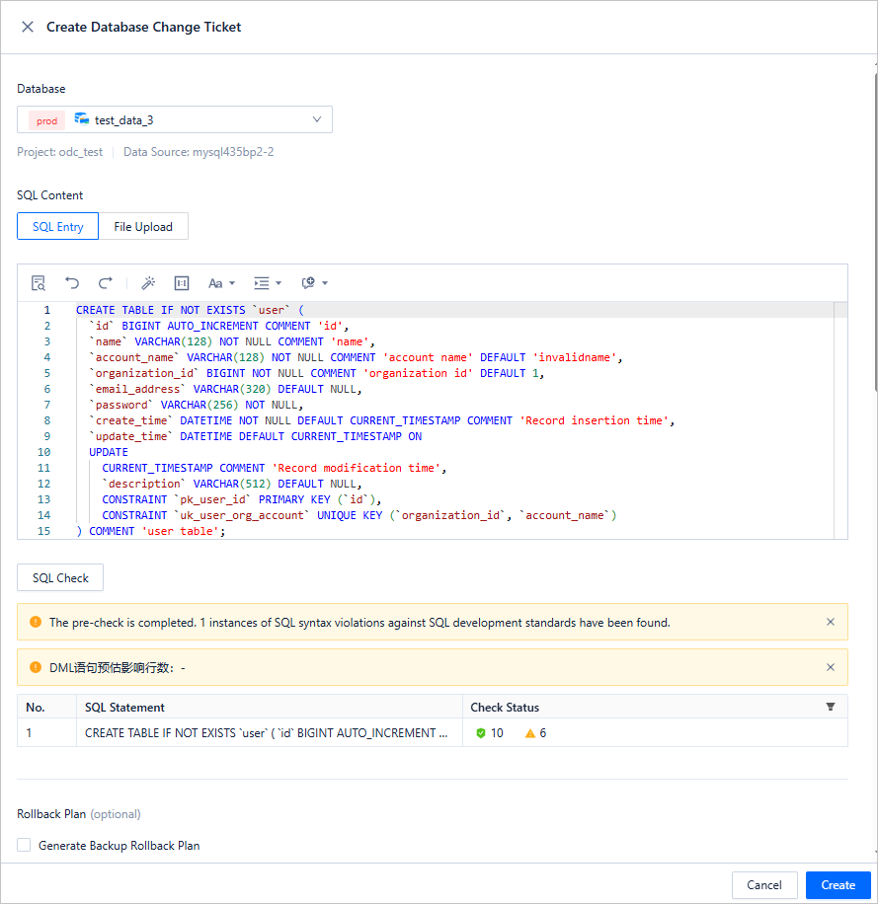Click the Create button
The height and width of the screenshot is (904, 878).
[838, 885]
